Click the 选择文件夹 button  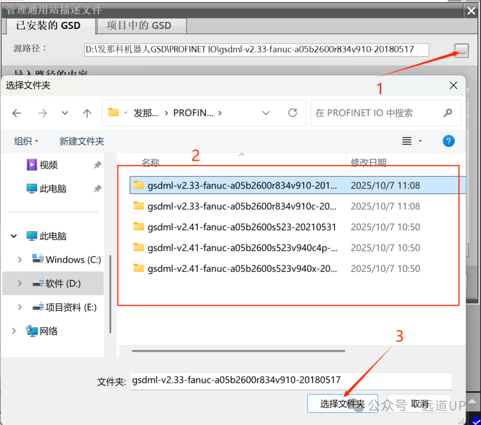(342, 403)
